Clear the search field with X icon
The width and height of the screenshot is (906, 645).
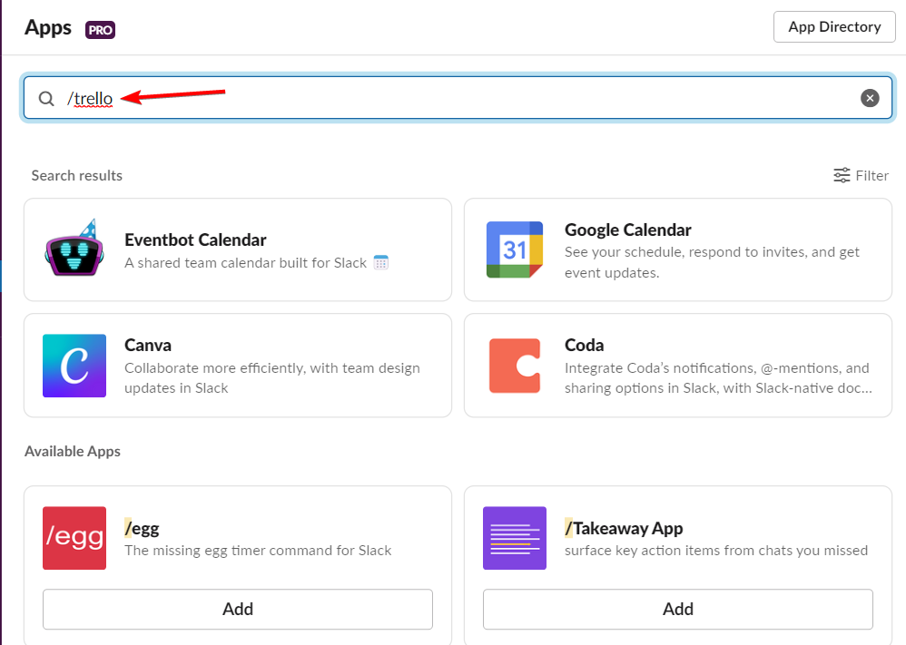pyautogui.click(x=870, y=98)
